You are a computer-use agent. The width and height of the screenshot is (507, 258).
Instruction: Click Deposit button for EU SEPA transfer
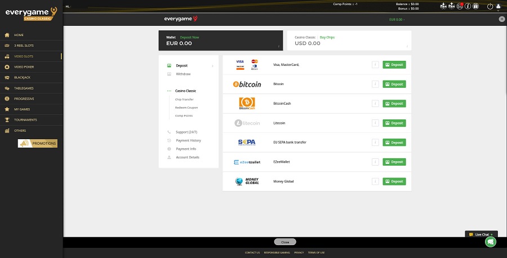[x=394, y=143]
